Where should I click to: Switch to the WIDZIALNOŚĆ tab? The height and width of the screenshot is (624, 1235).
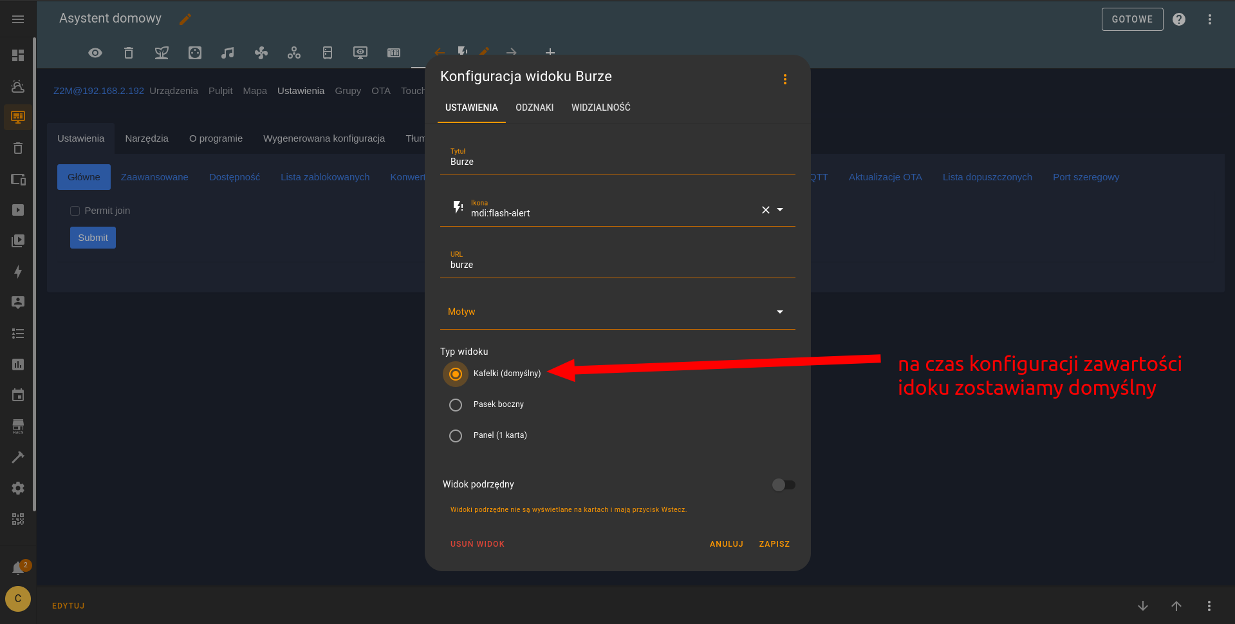[x=601, y=108]
